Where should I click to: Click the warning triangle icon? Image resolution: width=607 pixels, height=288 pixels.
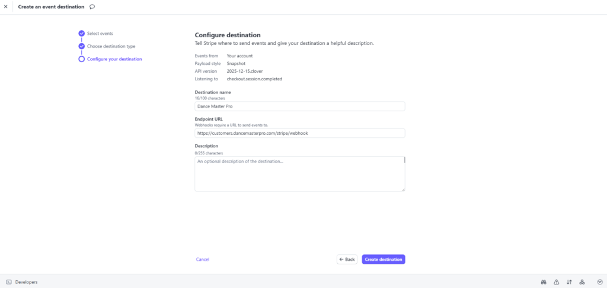[556, 282]
